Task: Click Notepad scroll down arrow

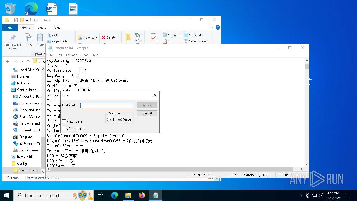Action: tap(307, 164)
